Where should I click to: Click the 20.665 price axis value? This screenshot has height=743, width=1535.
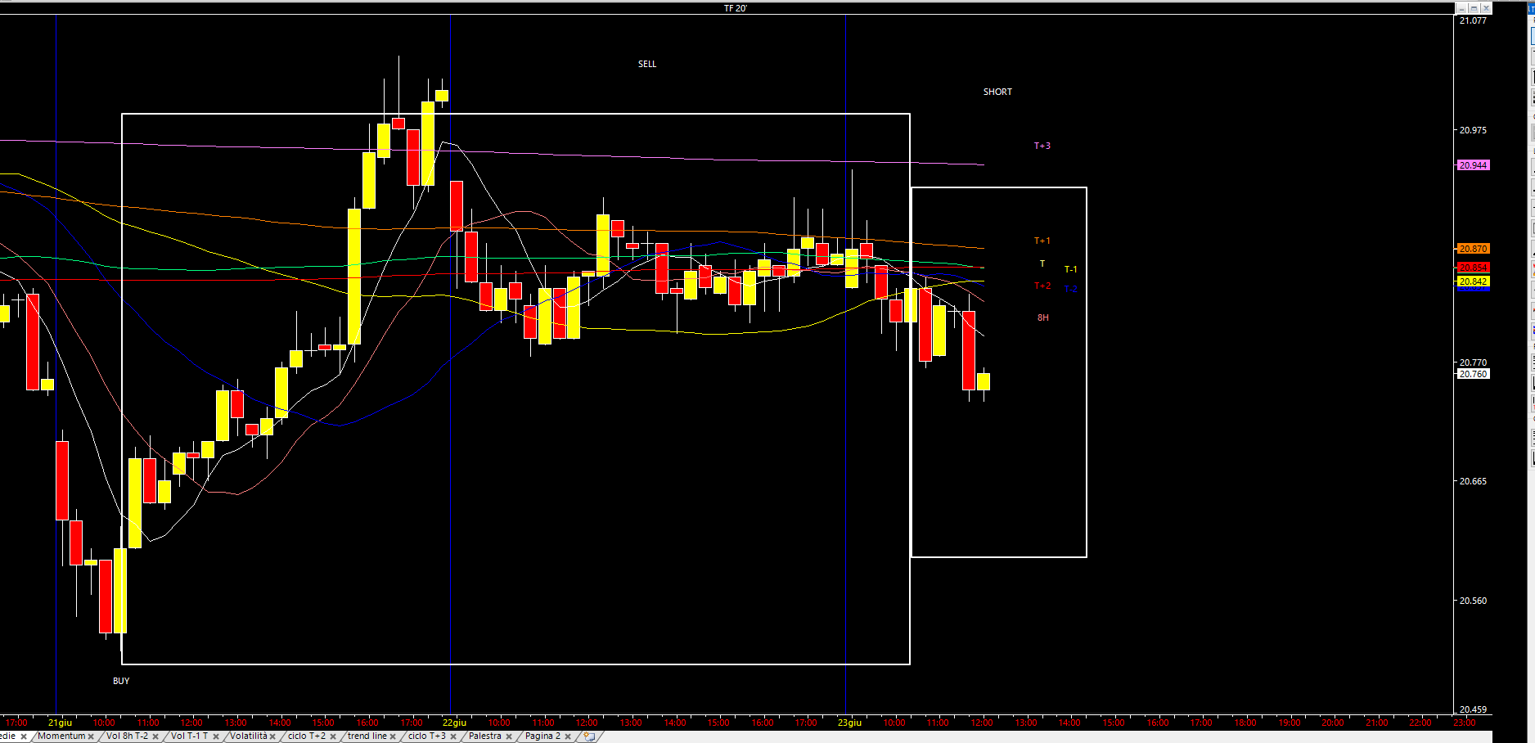[x=1473, y=481]
